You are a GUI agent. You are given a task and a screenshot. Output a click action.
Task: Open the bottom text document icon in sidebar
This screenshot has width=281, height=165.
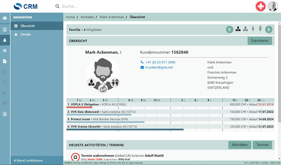(x=5, y=114)
